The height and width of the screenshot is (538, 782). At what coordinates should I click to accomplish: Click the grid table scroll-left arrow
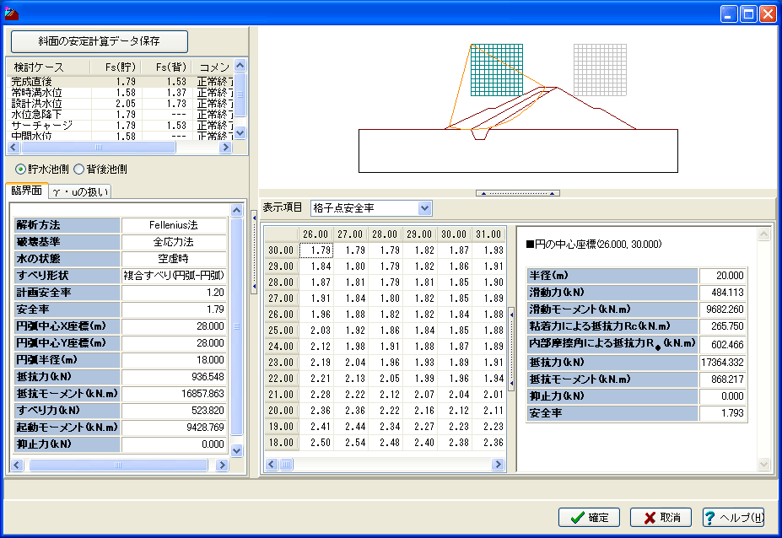pyautogui.click(x=272, y=465)
